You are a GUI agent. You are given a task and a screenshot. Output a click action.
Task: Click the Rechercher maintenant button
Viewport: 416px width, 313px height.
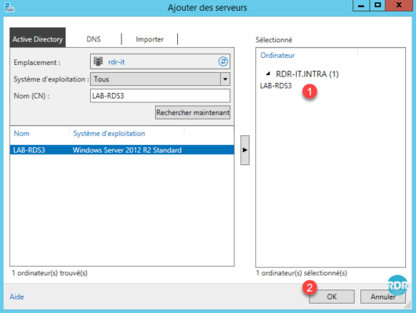[193, 113]
